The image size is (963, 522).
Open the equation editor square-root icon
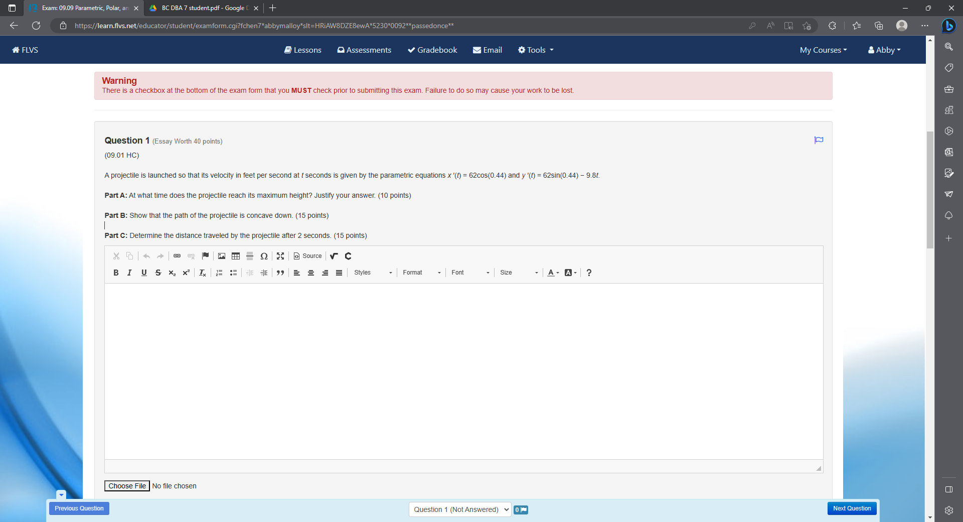(x=334, y=256)
